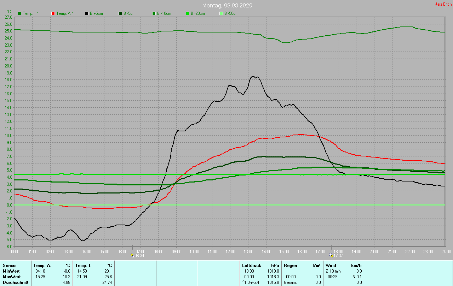The image size is (453, 286).
Task: Click the 'Regen' column header
Action: tap(290, 266)
